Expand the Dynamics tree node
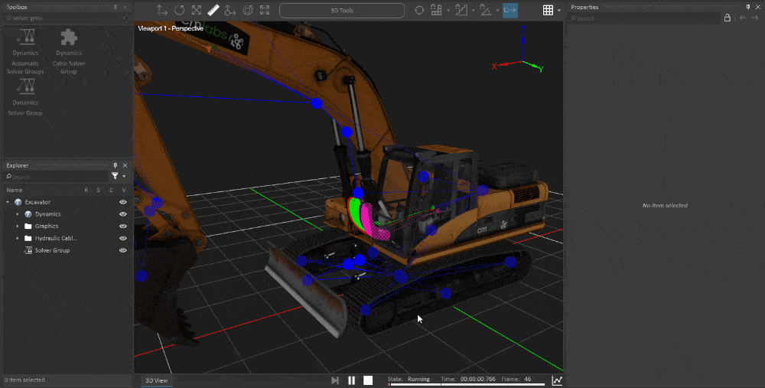This screenshot has width=765, height=388. pos(18,214)
